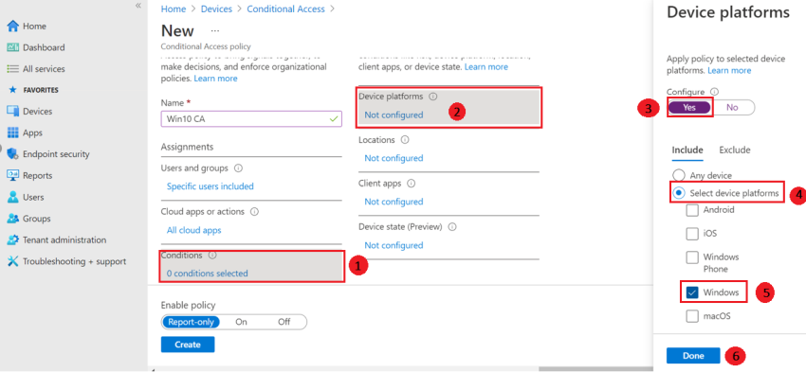The image size is (806, 372).
Task: Open Endpoint security in the sidebar
Action: (56, 154)
